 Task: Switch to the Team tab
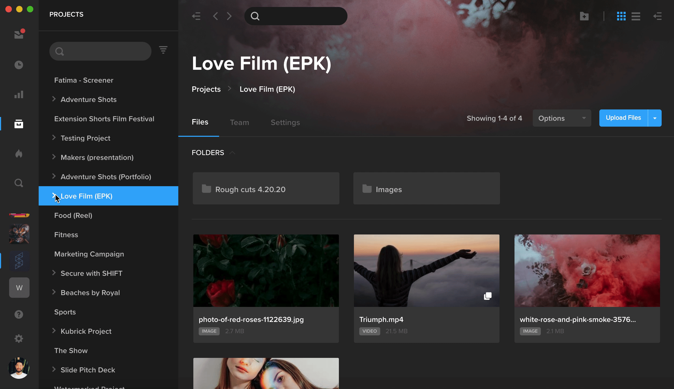pos(239,123)
